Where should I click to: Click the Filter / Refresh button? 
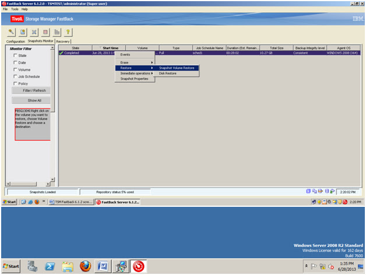(x=31, y=90)
